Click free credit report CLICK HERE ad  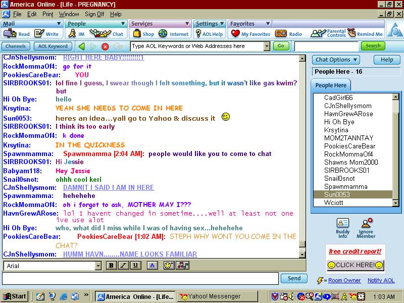coord(356,265)
